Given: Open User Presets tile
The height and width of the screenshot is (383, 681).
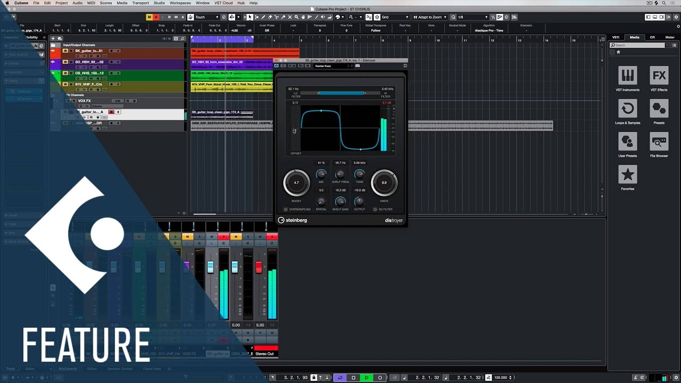Looking at the screenshot, I should 628,145.
